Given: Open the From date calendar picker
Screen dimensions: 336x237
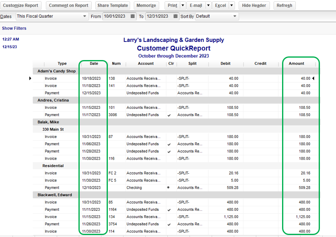Looking at the screenshot, I should 133,16.
